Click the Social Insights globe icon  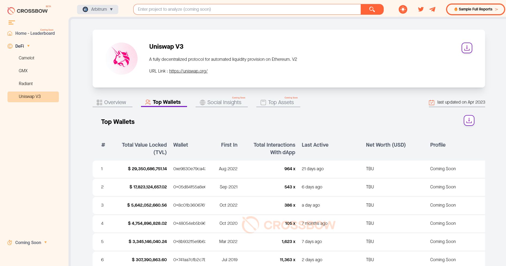[203, 102]
